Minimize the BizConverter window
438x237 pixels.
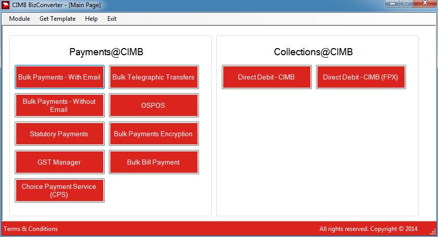[x=392, y=4]
